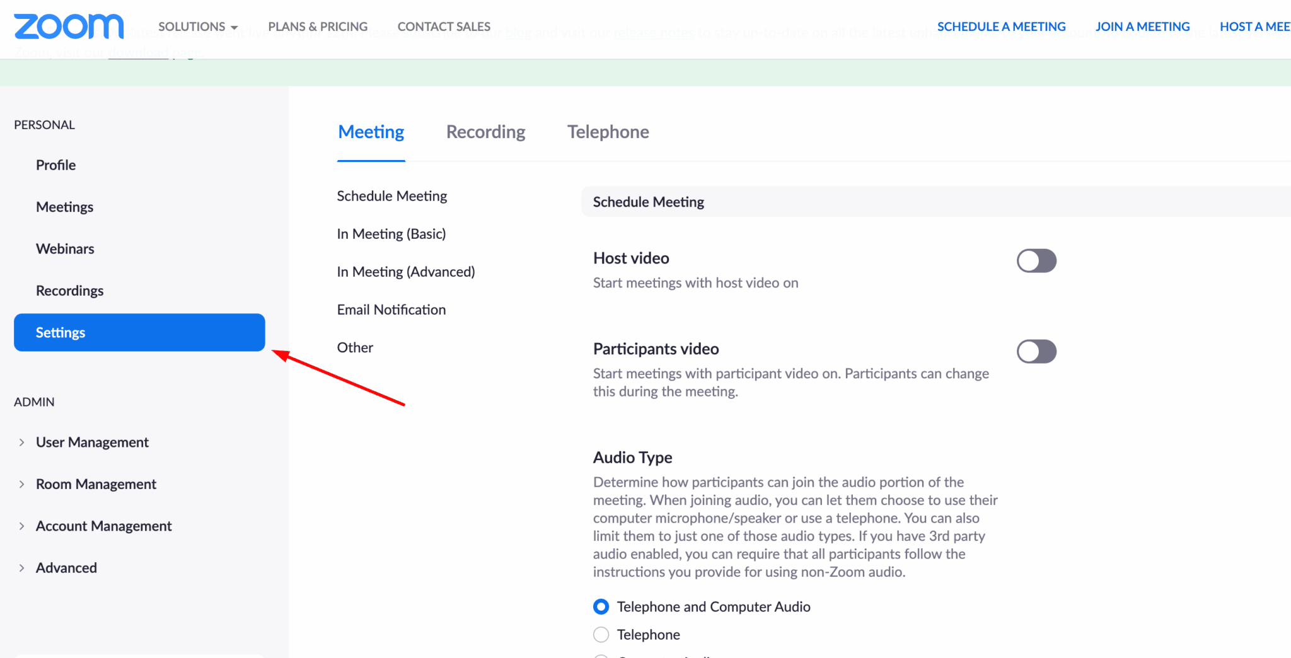Open Contact Sales page
Screen dimensions: 1291x658
click(444, 26)
